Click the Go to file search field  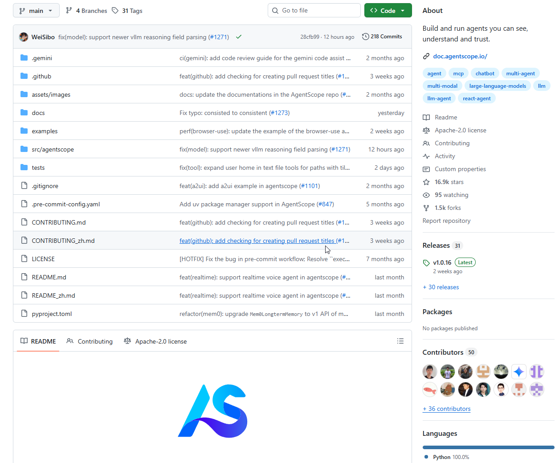point(314,10)
